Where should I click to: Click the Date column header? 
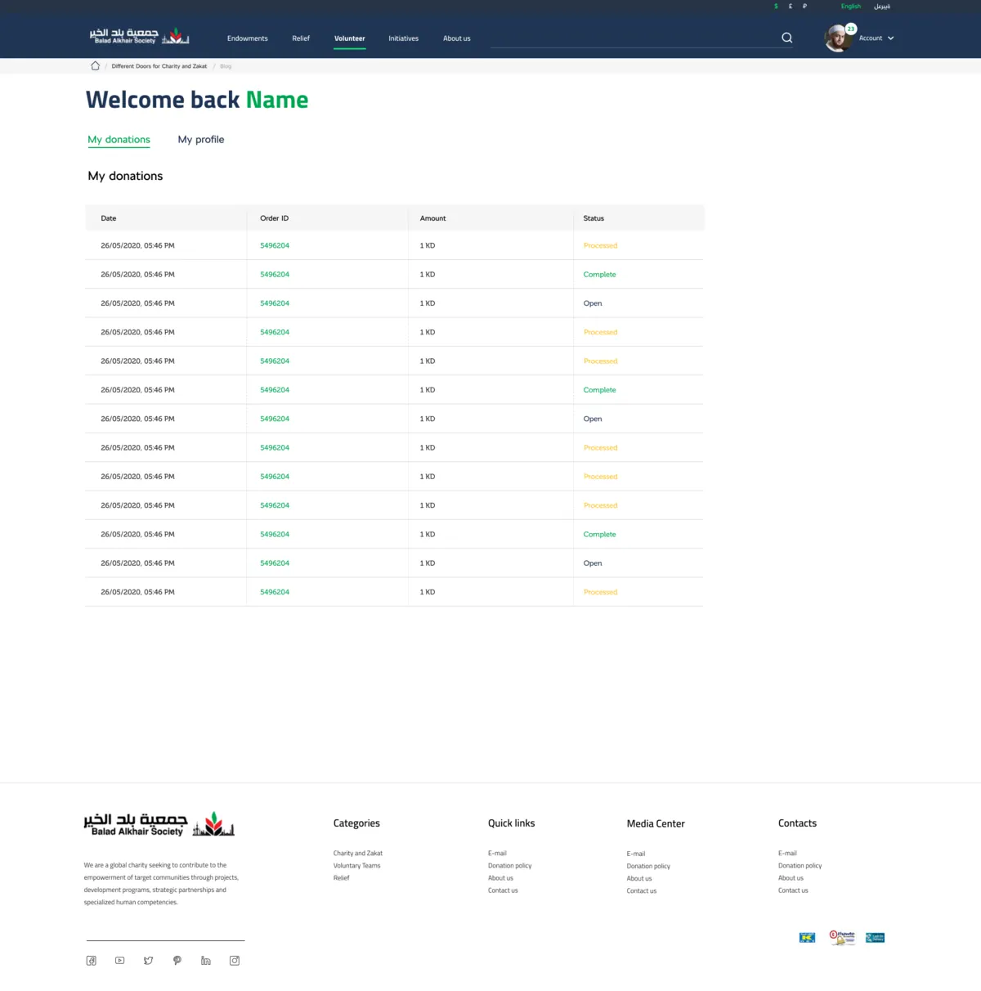click(x=109, y=218)
